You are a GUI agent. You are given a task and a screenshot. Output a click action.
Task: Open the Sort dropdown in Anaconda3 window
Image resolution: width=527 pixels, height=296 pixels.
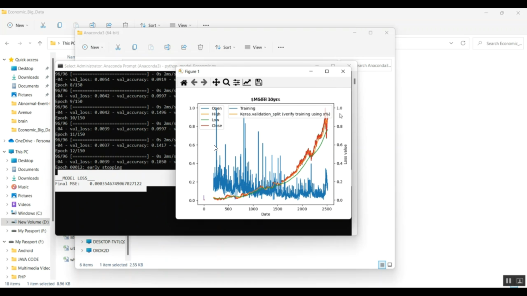pyautogui.click(x=225, y=47)
